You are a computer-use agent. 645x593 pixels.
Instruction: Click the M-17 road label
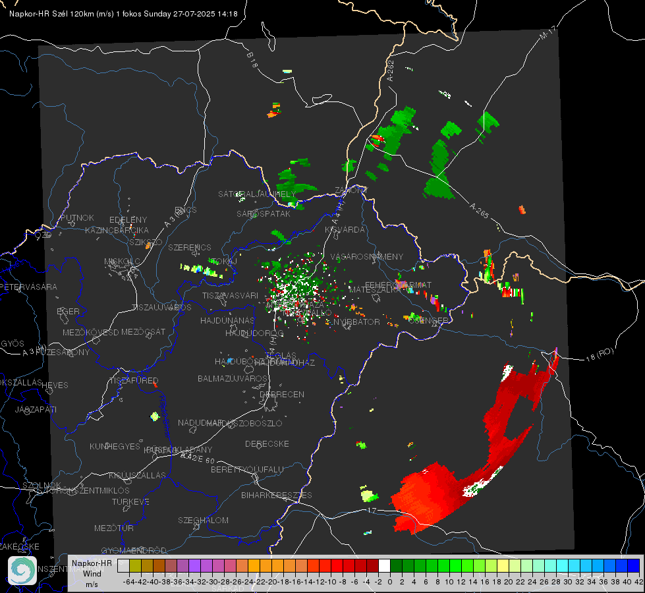(x=547, y=32)
